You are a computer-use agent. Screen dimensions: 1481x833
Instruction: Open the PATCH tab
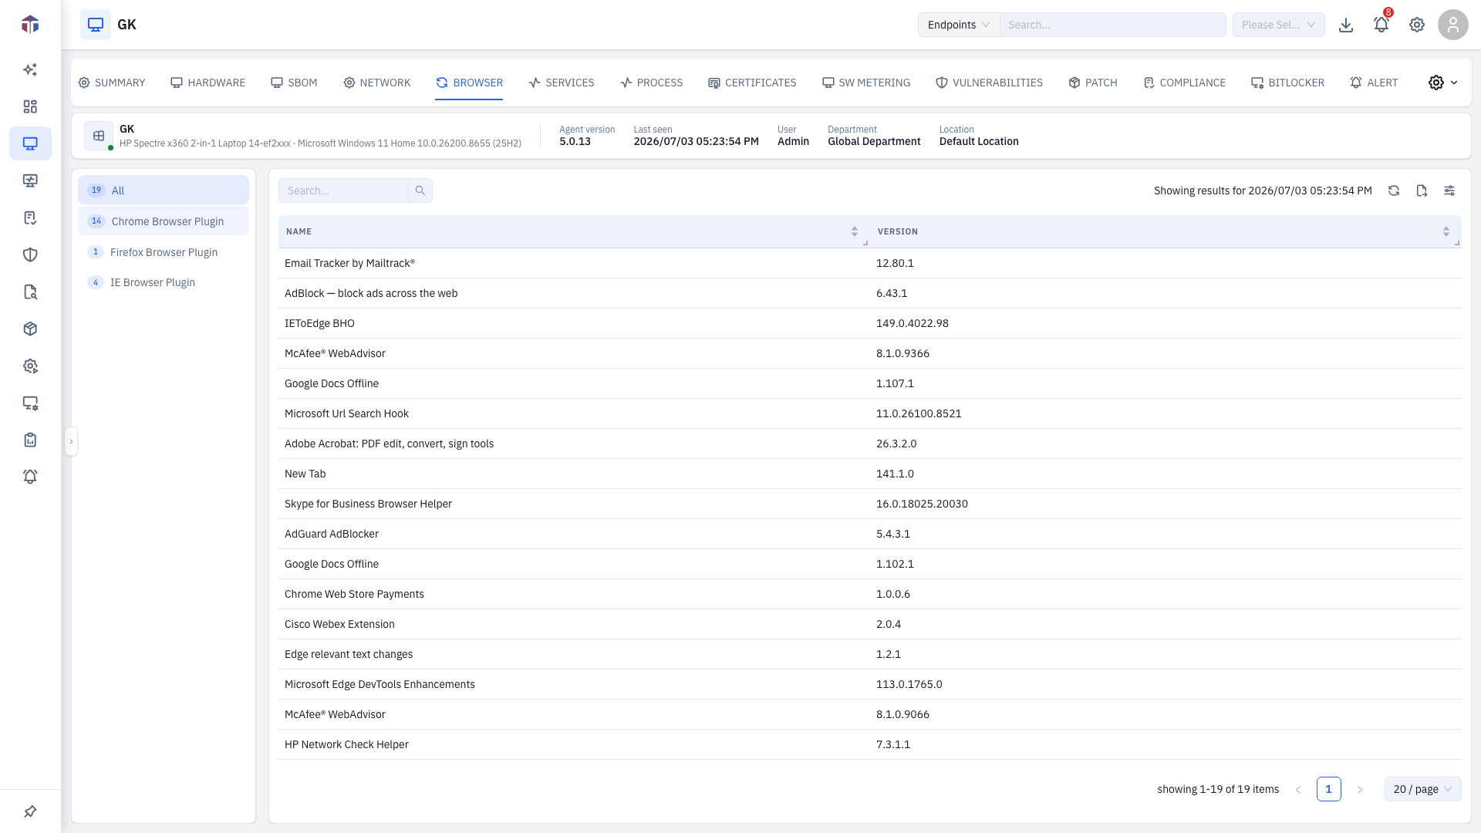[1092, 83]
